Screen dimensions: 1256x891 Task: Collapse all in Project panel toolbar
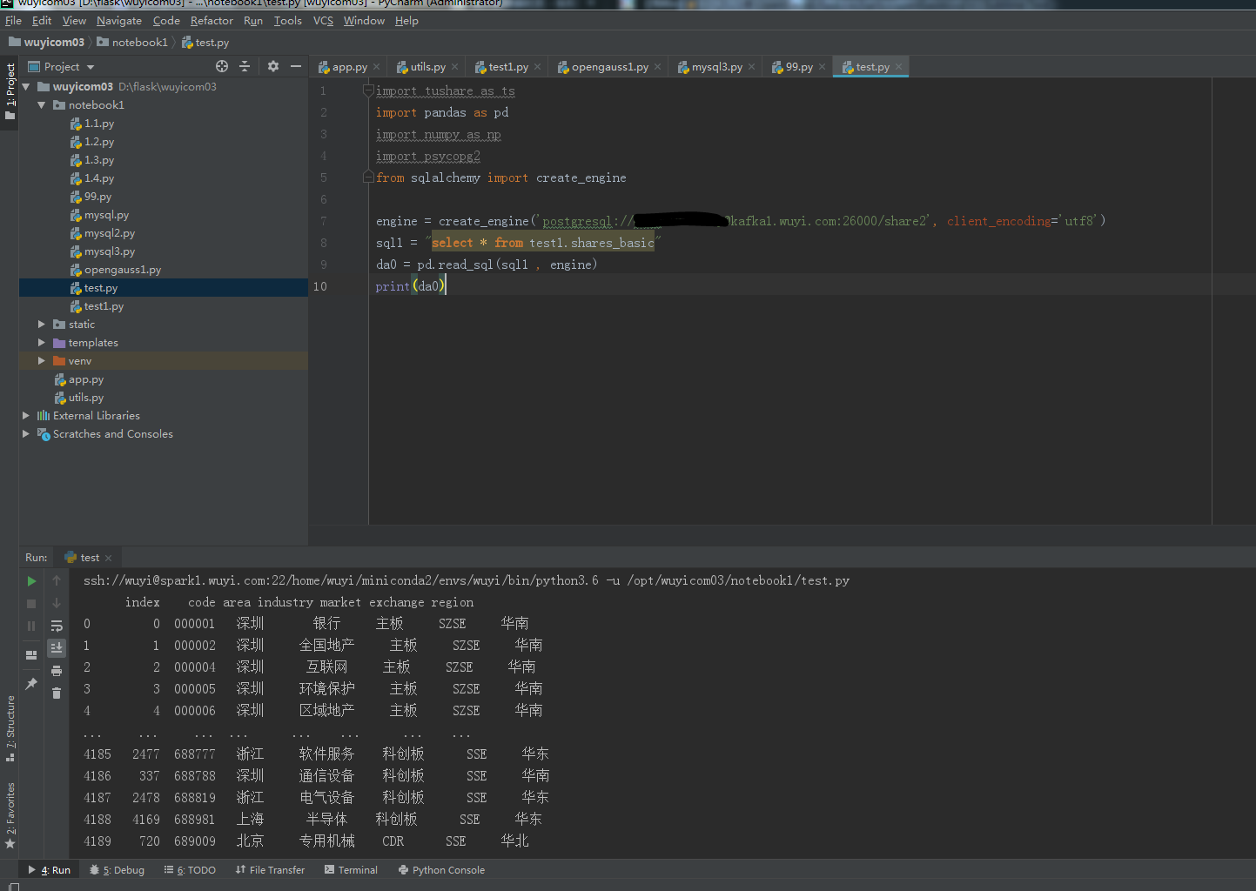pos(245,66)
